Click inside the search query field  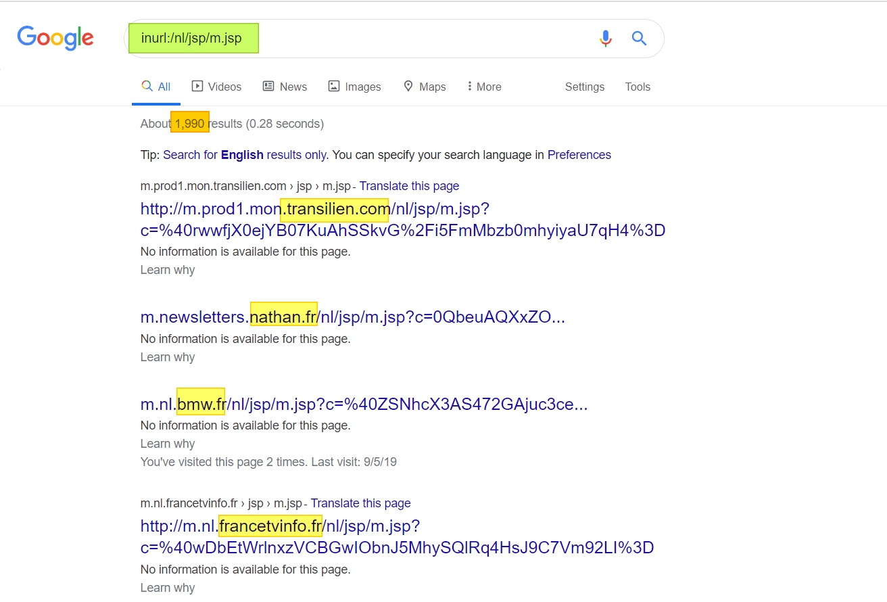click(x=406, y=39)
